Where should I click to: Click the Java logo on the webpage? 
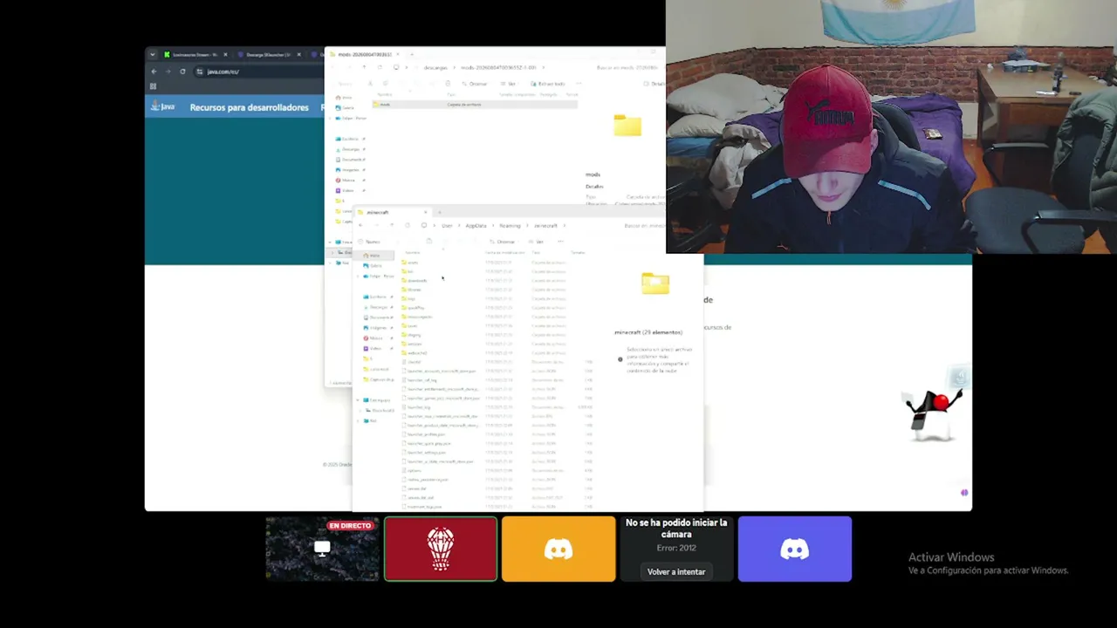point(163,106)
